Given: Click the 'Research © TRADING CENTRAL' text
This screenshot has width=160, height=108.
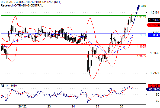Looking at the screenshot, I should coord(22,5).
